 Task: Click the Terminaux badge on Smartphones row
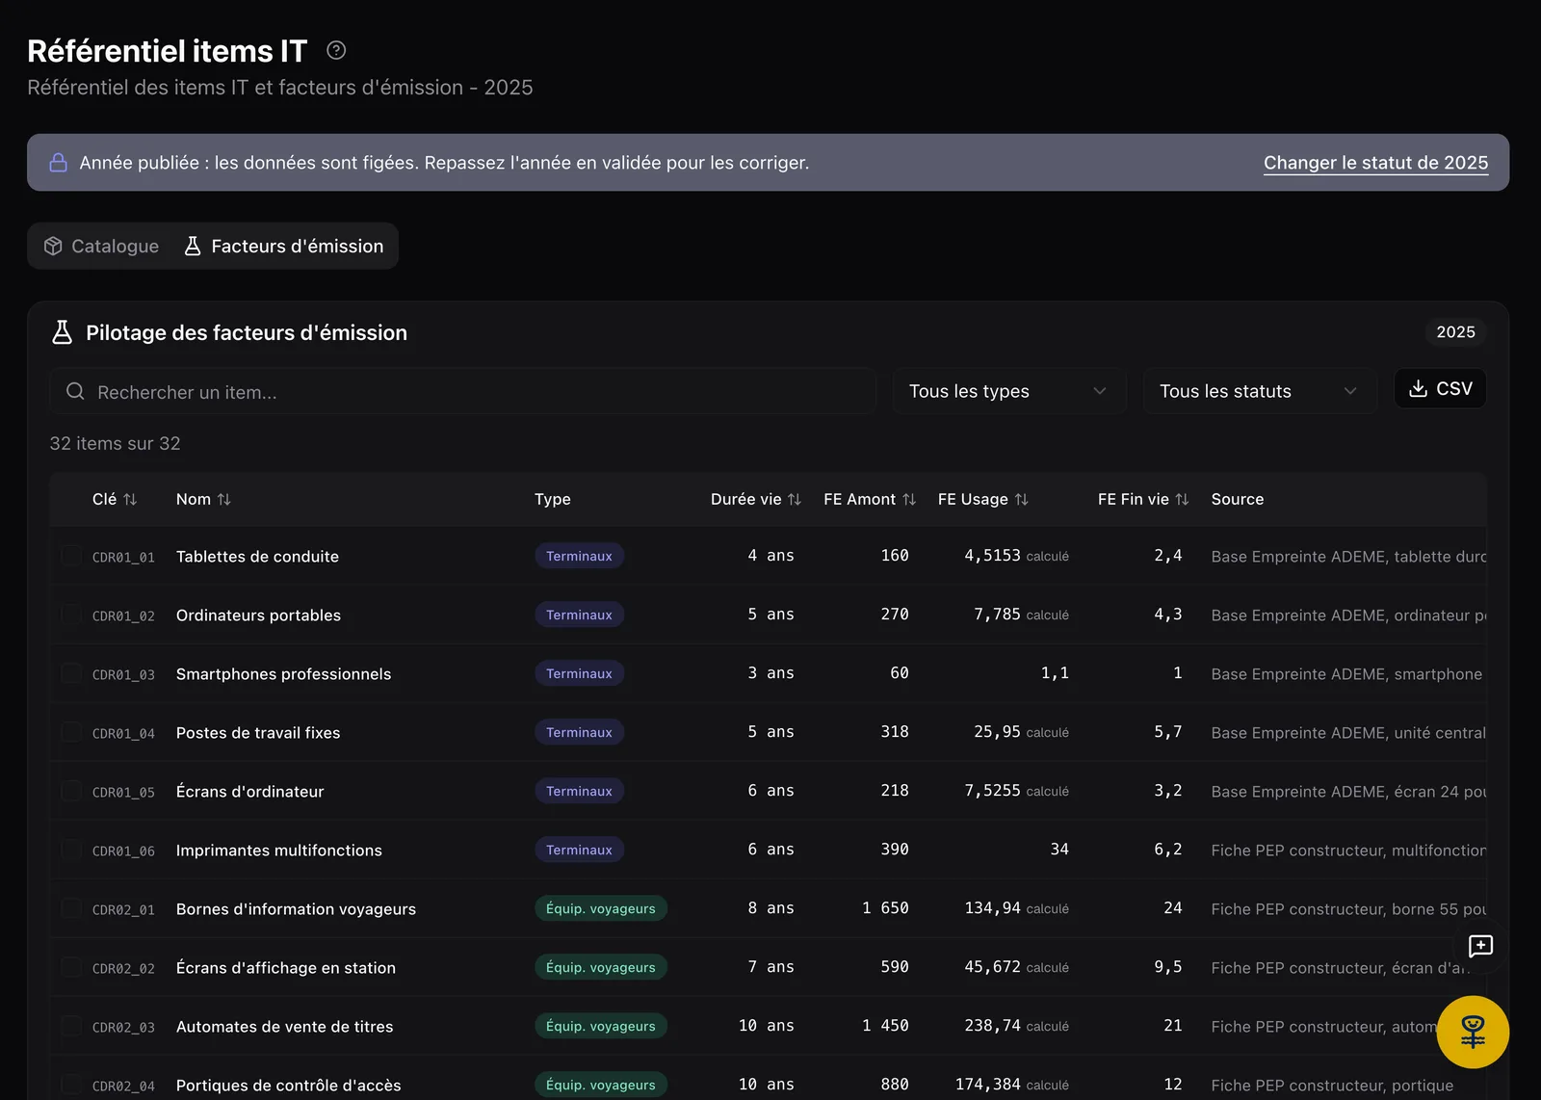pos(579,673)
